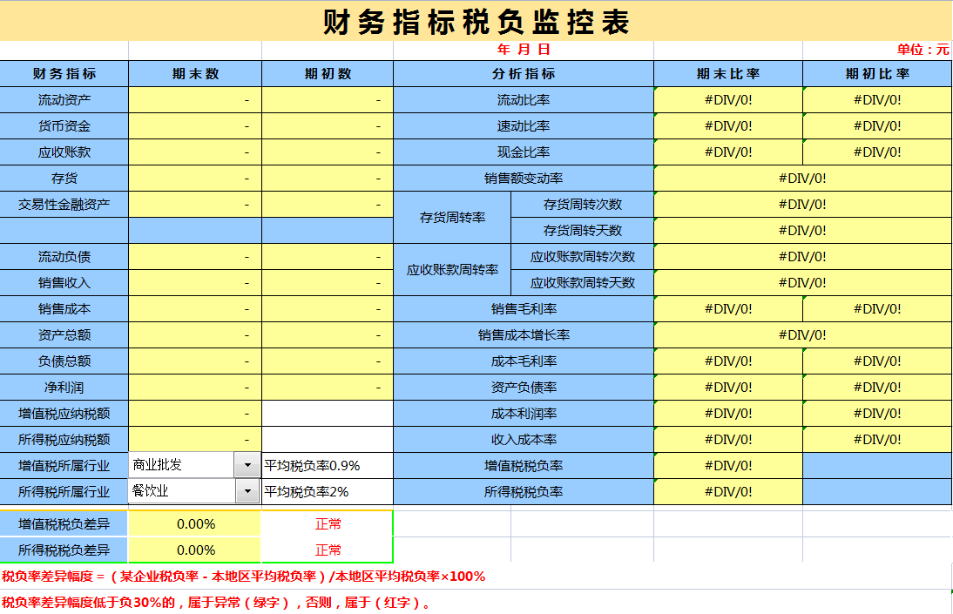This screenshot has width=953, height=614.
Task: Select the 平均税负率0.9% cell
Action: 327,463
